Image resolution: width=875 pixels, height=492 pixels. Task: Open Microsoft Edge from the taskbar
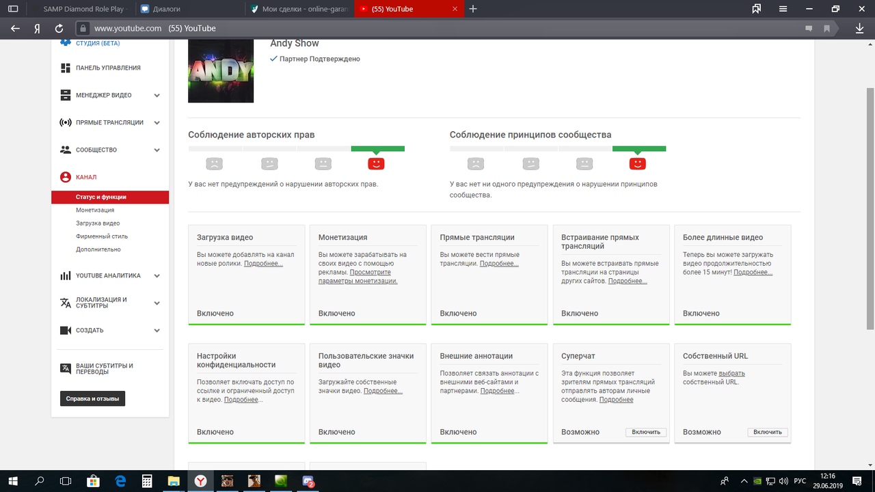click(x=120, y=481)
